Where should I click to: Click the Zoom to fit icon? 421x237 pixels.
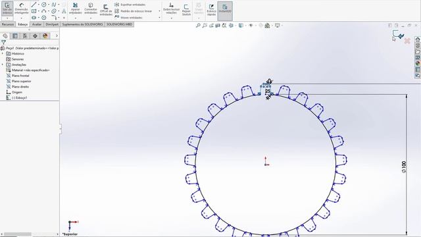pos(198,25)
